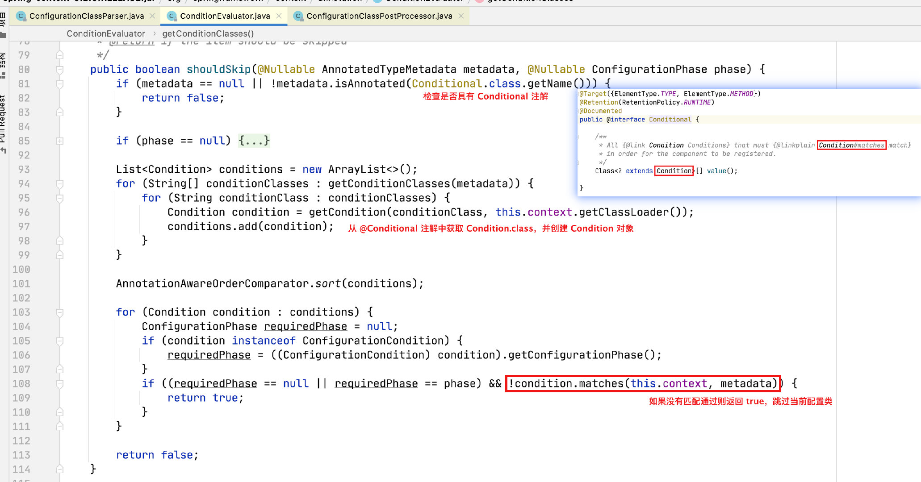Click requiredPhase declaration on line 104
Image resolution: width=921 pixels, height=482 pixels.
306,326
